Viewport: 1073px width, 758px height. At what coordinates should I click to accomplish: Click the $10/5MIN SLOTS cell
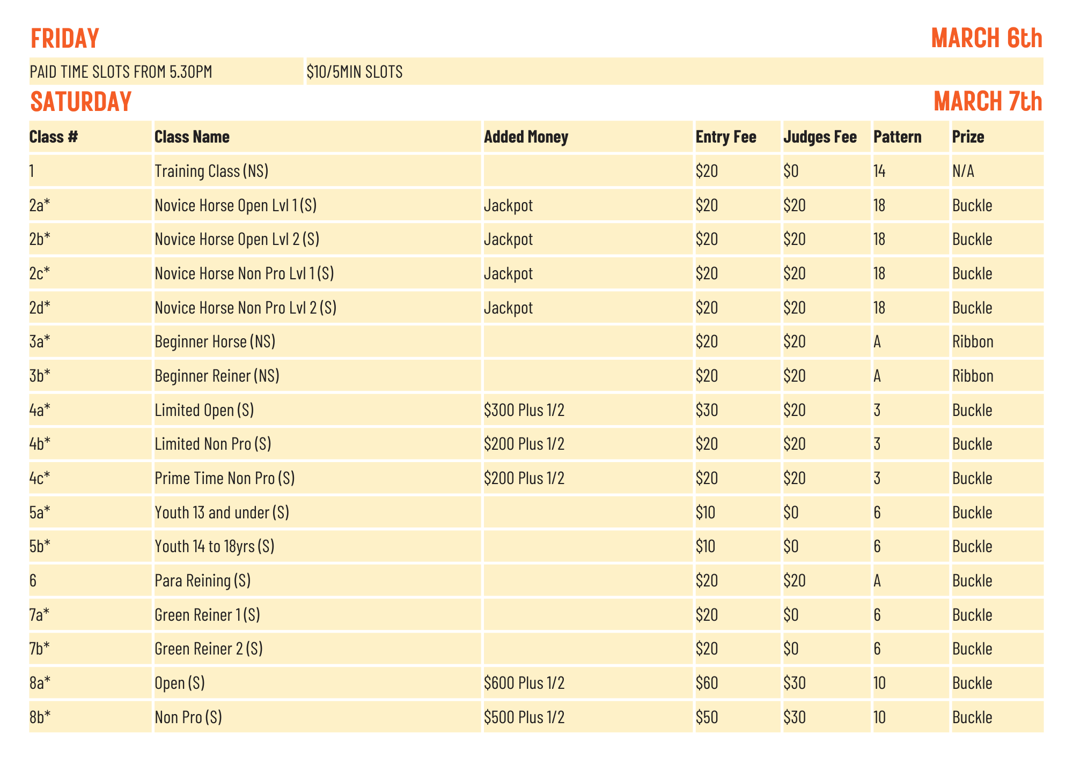[355, 72]
